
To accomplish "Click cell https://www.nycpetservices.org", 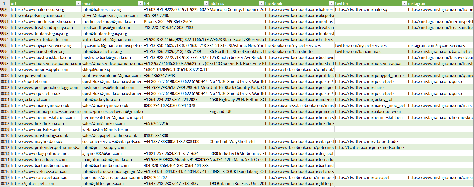I will tap(46, 45).
